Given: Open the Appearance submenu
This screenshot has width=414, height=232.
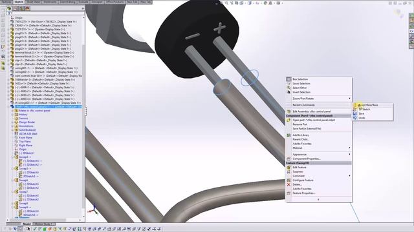Looking at the screenshot, I should (x=319, y=155).
